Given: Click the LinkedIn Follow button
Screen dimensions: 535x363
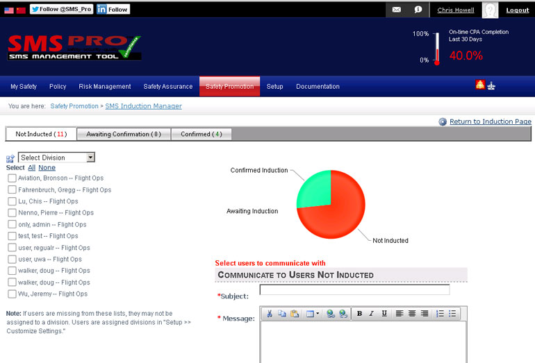Looking at the screenshot, I should [113, 9].
